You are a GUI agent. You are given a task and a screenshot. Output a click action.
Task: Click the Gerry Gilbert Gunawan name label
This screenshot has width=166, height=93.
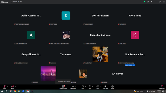point(21,63)
